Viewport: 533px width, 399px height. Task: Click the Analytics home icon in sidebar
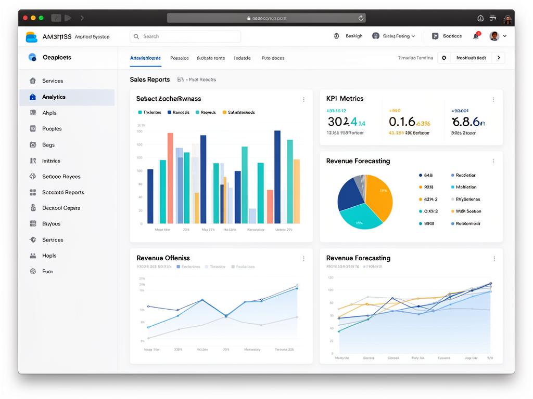(x=33, y=97)
